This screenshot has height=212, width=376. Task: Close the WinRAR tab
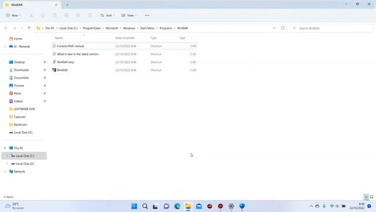tap(56, 5)
